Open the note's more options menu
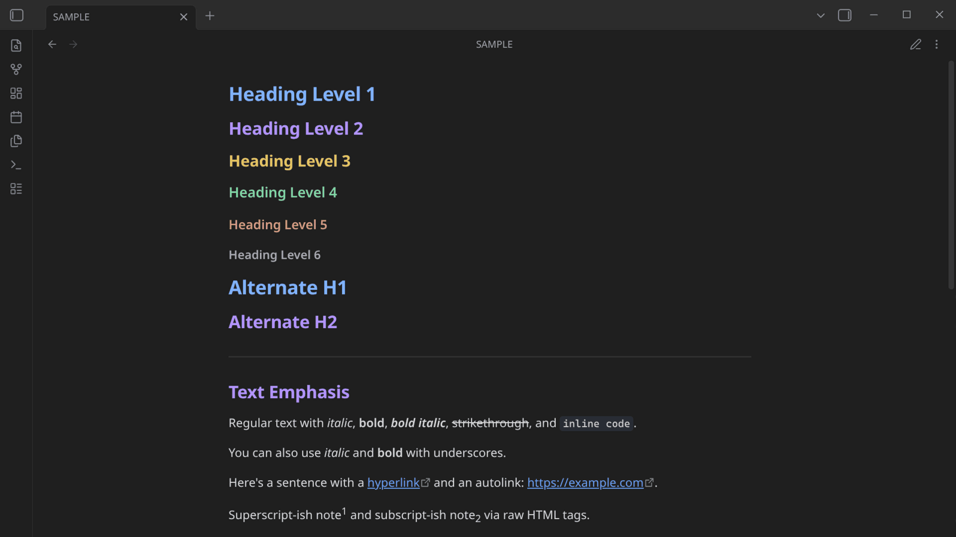 (x=937, y=44)
